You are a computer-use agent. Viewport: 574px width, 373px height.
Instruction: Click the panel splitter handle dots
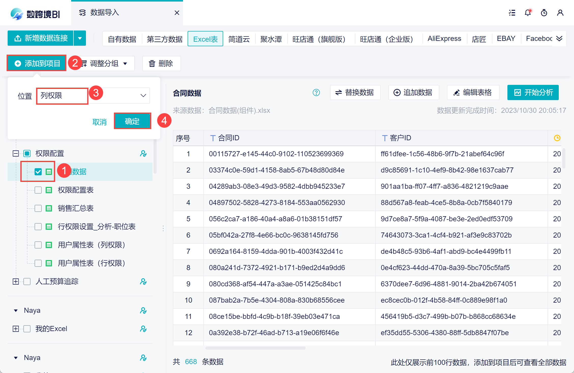click(163, 228)
